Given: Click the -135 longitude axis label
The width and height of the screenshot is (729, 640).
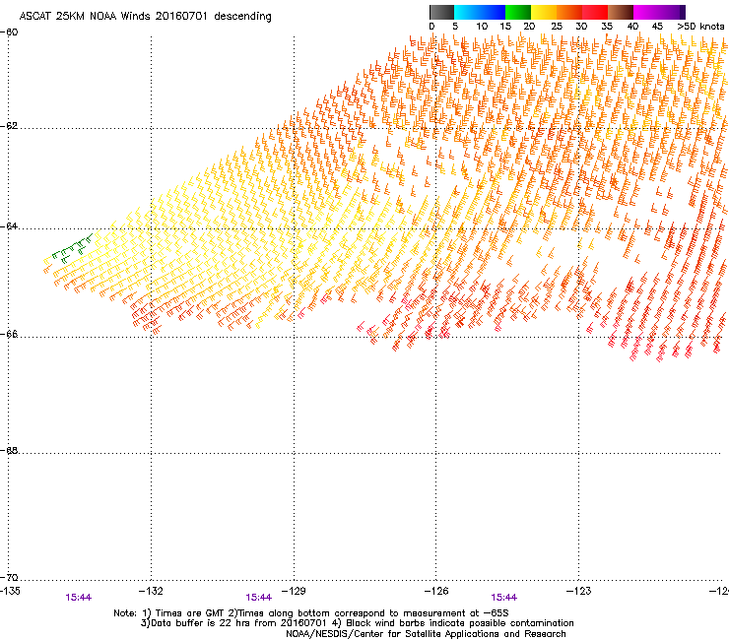Looking at the screenshot, I should click(x=10, y=591).
